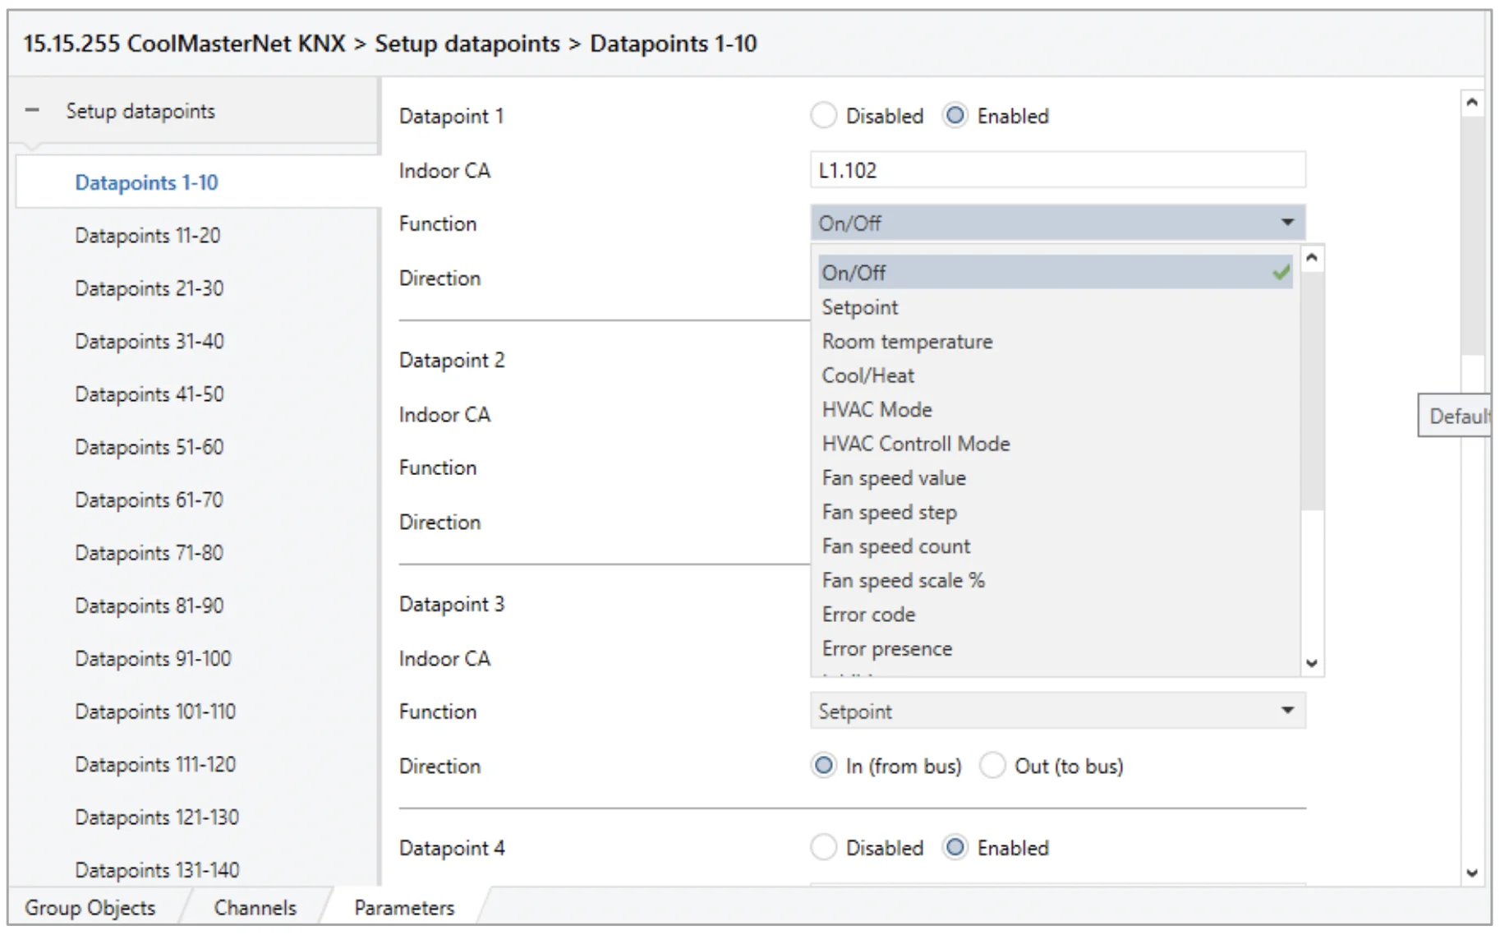The width and height of the screenshot is (1500, 935).
Task: Select Fan speed step option
Action: pyautogui.click(x=889, y=512)
